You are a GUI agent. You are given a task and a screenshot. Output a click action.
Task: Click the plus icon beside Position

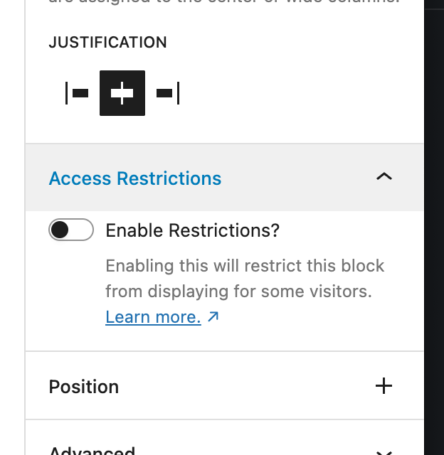[384, 386]
